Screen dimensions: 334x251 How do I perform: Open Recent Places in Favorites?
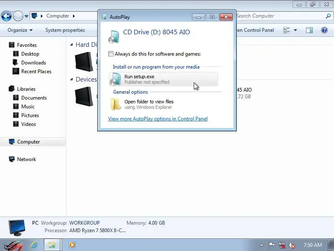pyautogui.click(x=36, y=71)
